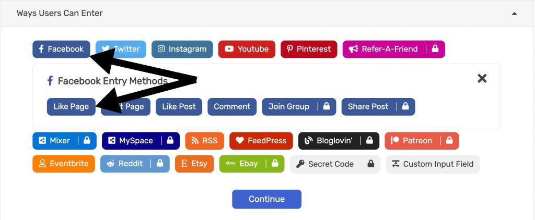Pick the Comment entry method

point(232,106)
